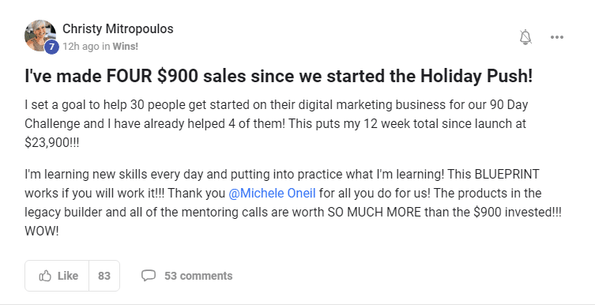Viewport: 595px width, 305px height.
Task: Click the word BLUEPRINT in the post
Action: tap(507, 174)
